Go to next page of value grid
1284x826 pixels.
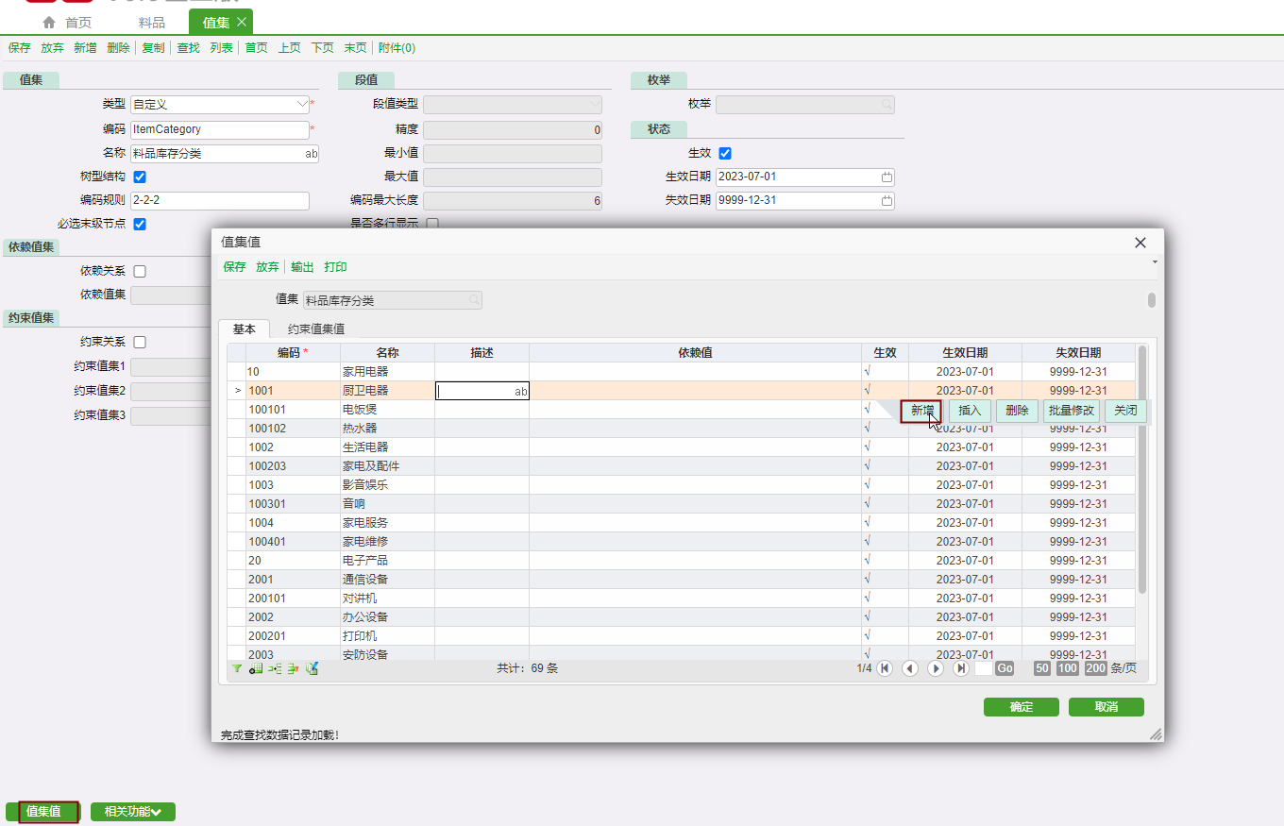936,668
